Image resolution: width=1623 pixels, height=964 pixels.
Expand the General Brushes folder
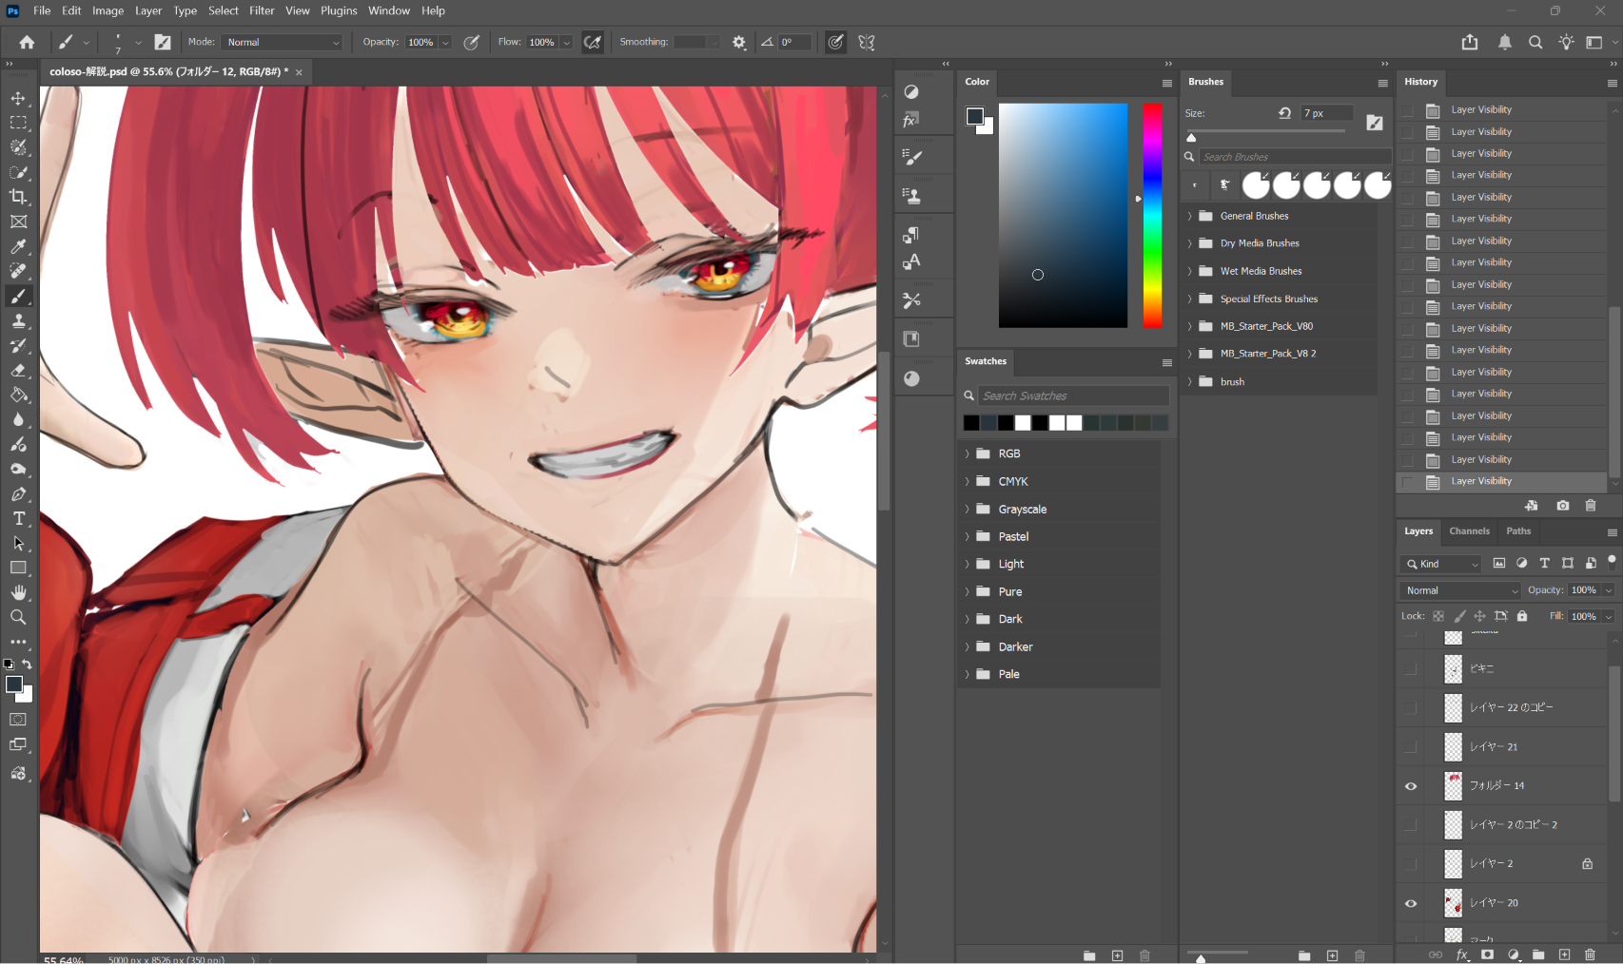[1189, 216]
